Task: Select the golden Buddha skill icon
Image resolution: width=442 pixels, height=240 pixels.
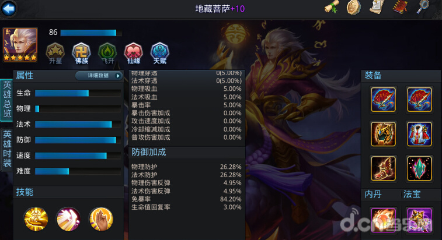Action: click(x=36, y=218)
